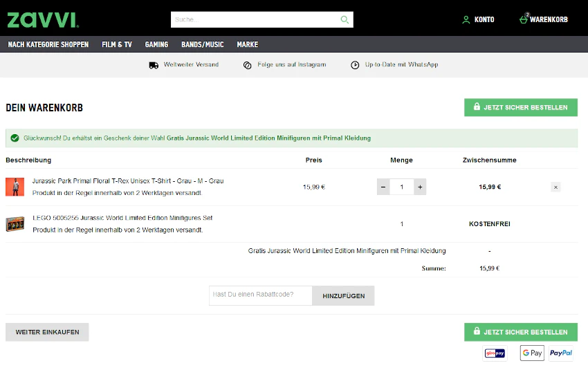Click the PayPal payment icon
Screen dimensions: 588x370
coord(561,353)
